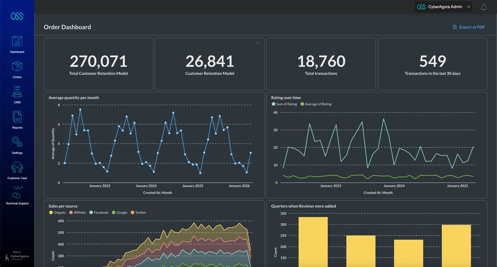Click Quarters when Reviews were added title
The image size is (497, 267).
pyautogui.click(x=303, y=206)
